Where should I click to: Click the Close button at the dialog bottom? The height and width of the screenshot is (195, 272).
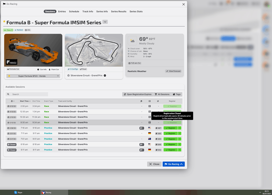click(154, 164)
